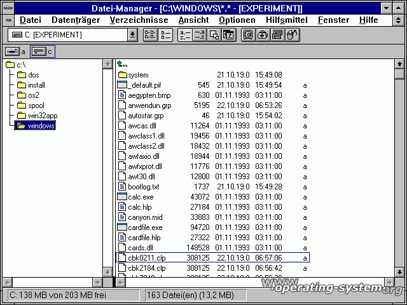Click status text '163 Datei(en) (13,2 MB)'

(190, 295)
